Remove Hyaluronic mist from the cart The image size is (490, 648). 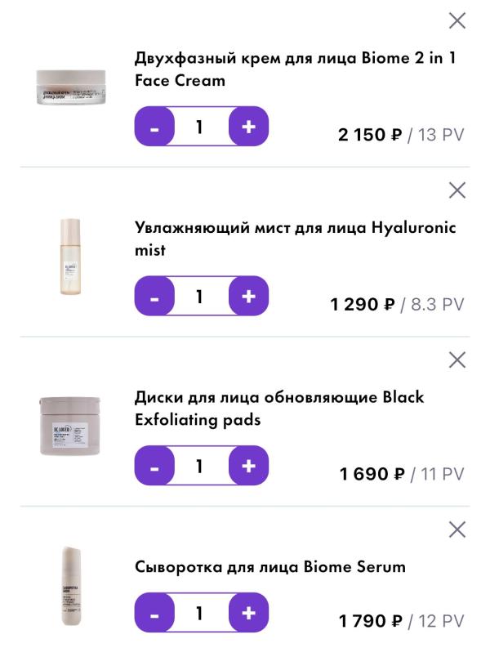pyautogui.click(x=457, y=190)
